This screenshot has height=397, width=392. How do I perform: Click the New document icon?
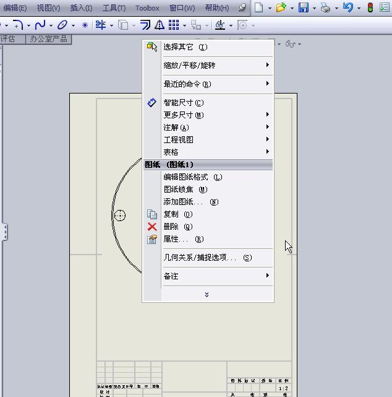[x=258, y=7]
